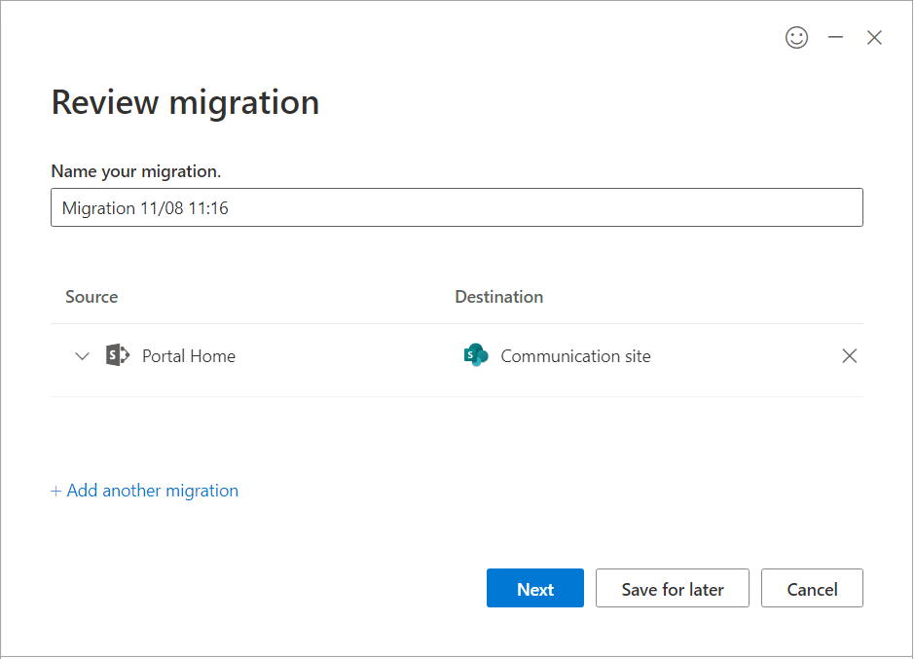915x659 pixels.
Task: Add another migration
Action: 152,491
